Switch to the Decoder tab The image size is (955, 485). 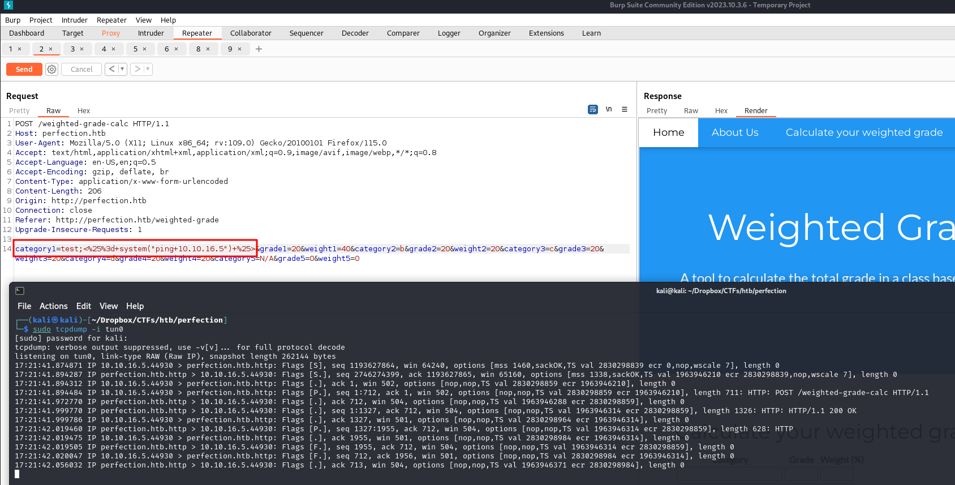(x=355, y=33)
